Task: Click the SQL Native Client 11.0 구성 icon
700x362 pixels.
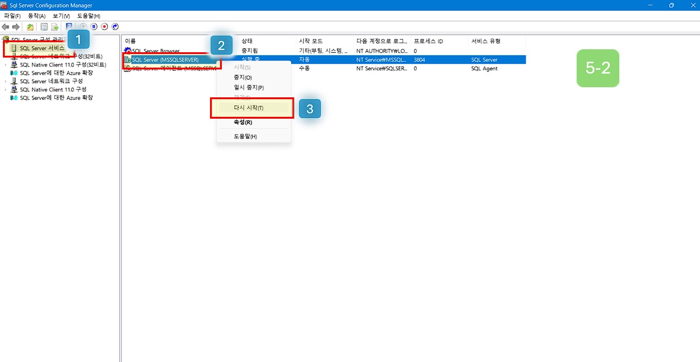Action: tap(14, 89)
